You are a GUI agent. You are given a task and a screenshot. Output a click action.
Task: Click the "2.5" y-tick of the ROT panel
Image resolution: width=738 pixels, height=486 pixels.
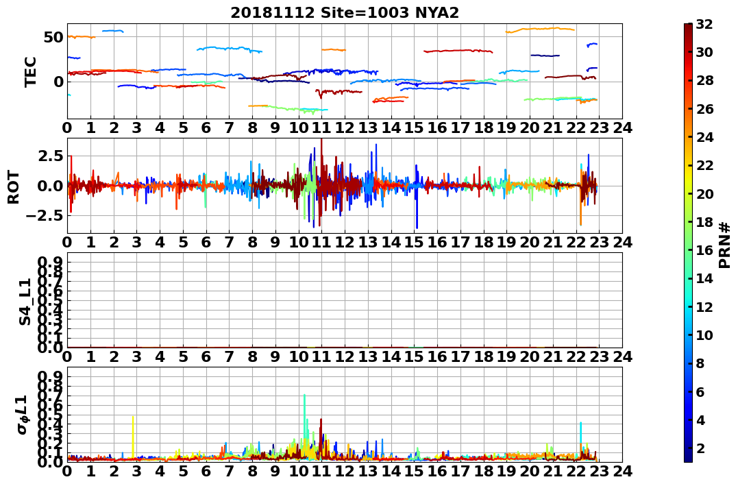(x=50, y=156)
